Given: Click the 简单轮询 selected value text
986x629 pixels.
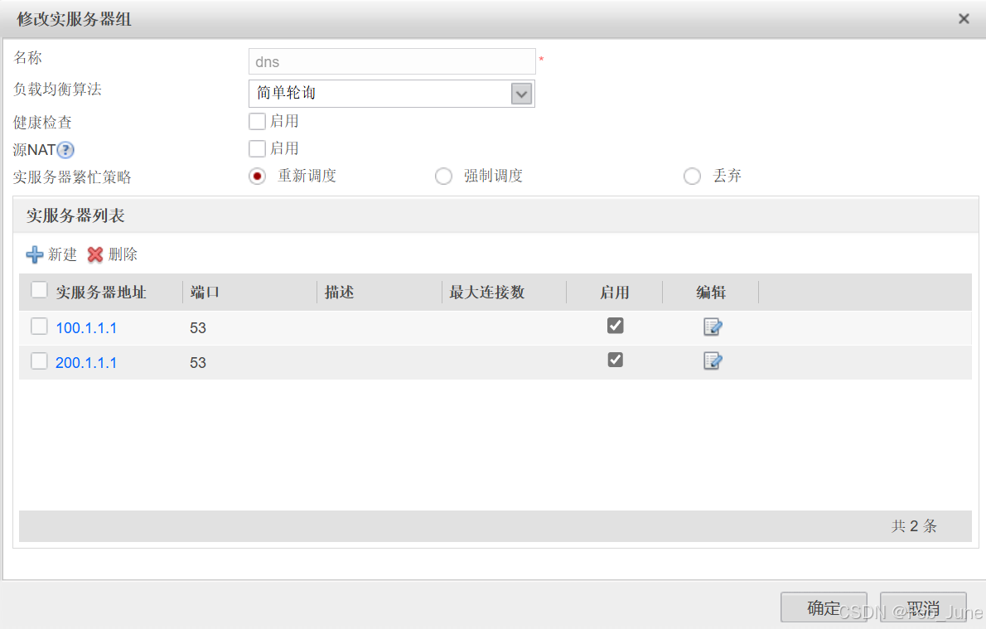Looking at the screenshot, I should [x=286, y=93].
